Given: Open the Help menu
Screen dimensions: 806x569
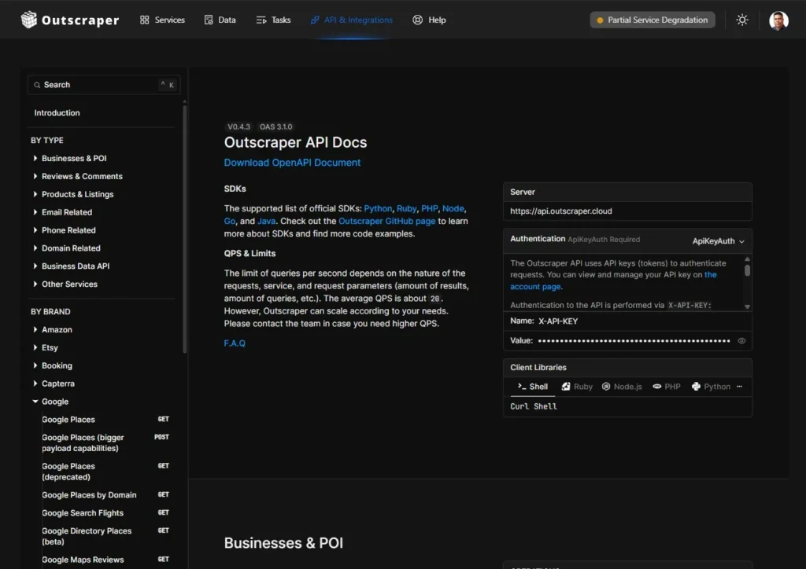Looking at the screenshot, I should (429, 20).
